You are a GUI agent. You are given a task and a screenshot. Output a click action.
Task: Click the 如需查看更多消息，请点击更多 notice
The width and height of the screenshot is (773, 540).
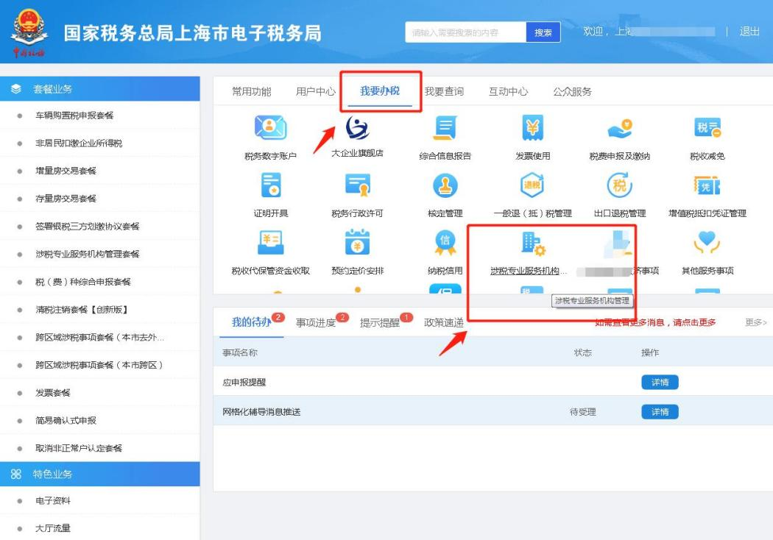655,323
